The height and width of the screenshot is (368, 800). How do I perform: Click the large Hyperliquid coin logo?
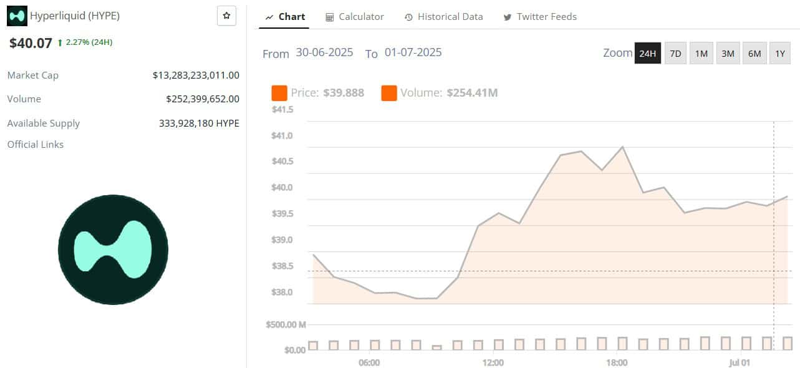click(113, 249)
